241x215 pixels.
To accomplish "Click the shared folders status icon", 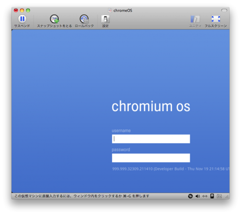I will [x=219, y=196].
